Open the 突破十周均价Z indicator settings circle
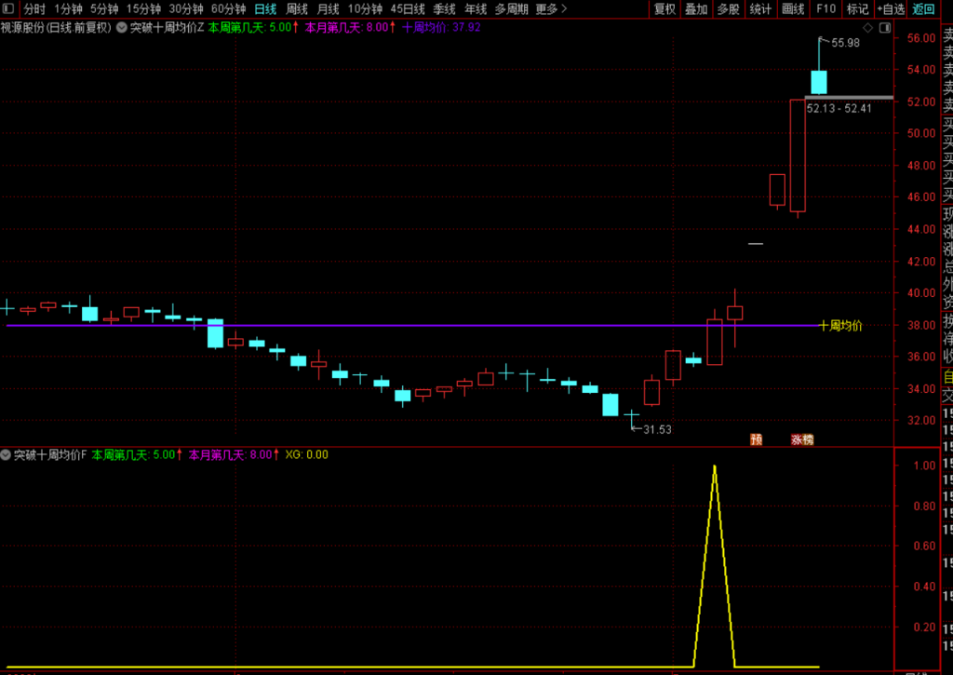The image size is (953, 675). point(122,27)
